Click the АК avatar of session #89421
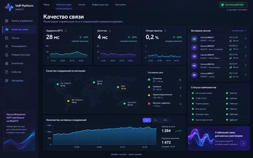This screenshot has width=253, height=158. 194,39
